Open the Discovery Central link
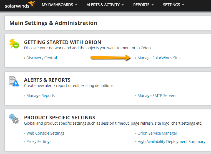The image size is (211, 154). (x=42, y=58)
